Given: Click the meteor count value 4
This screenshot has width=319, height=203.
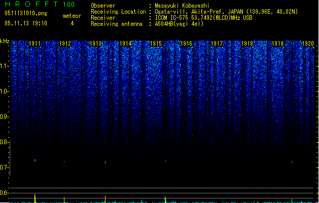Looking at the screenshot, I should pyautogui.click(x=72, y=23).
